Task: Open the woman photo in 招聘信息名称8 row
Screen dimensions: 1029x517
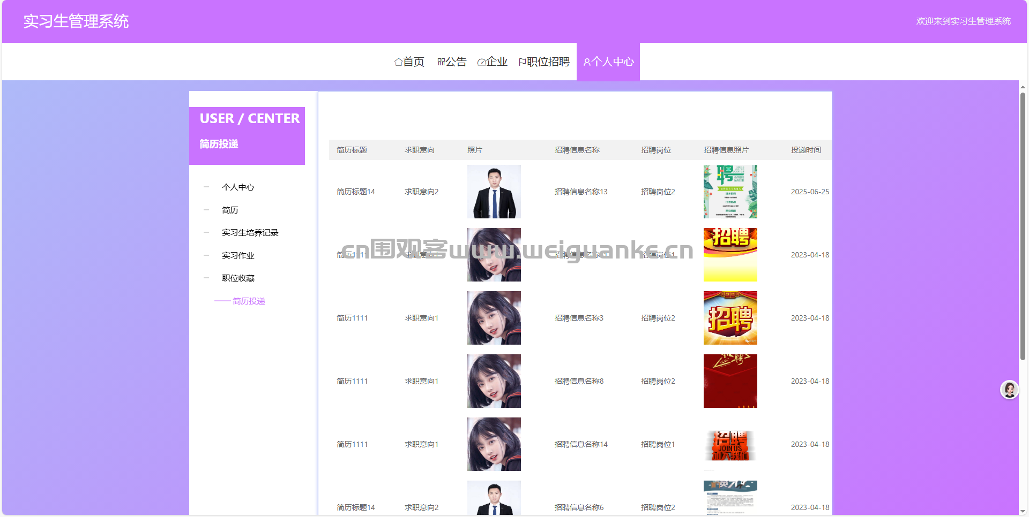Action: [494, 381]
